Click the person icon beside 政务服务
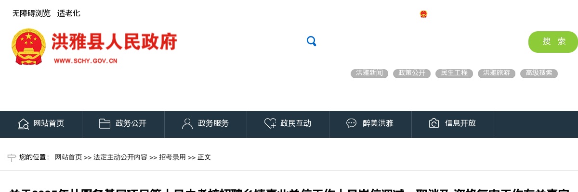This screenshot has width=578, height=192. pyautogui.click(x=187, y=124)
